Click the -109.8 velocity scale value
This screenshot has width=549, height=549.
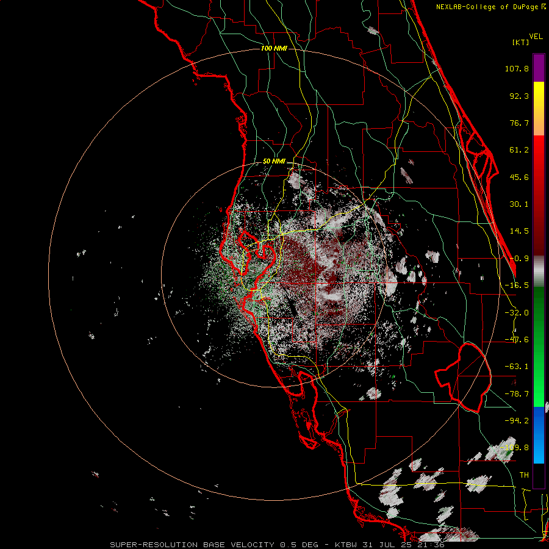pyautogui.click(x=514, y=448)
